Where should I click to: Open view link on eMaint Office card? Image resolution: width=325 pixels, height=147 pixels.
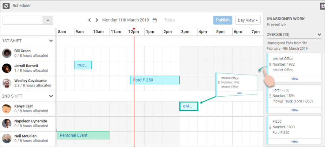point(295,79)
